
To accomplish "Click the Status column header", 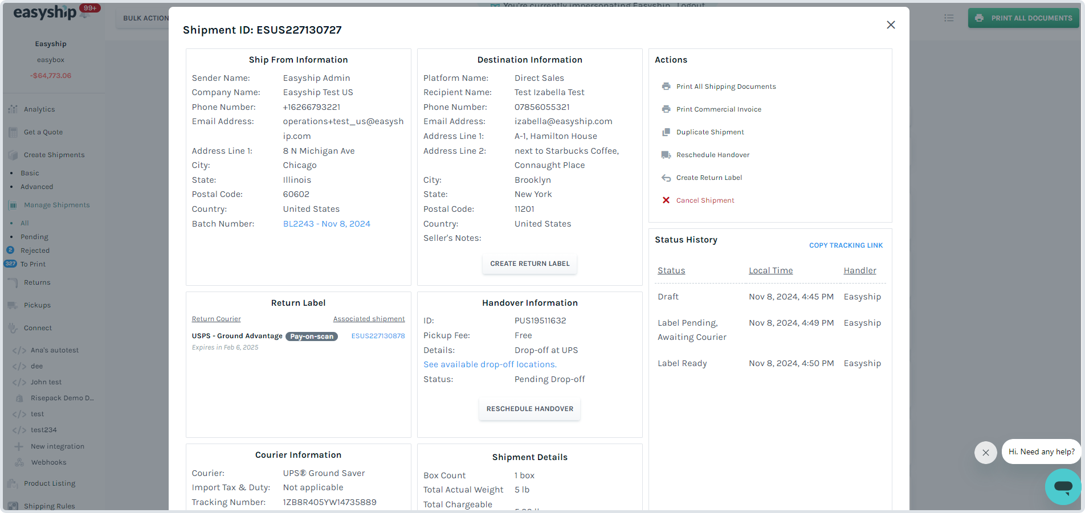I will (671, 270).
